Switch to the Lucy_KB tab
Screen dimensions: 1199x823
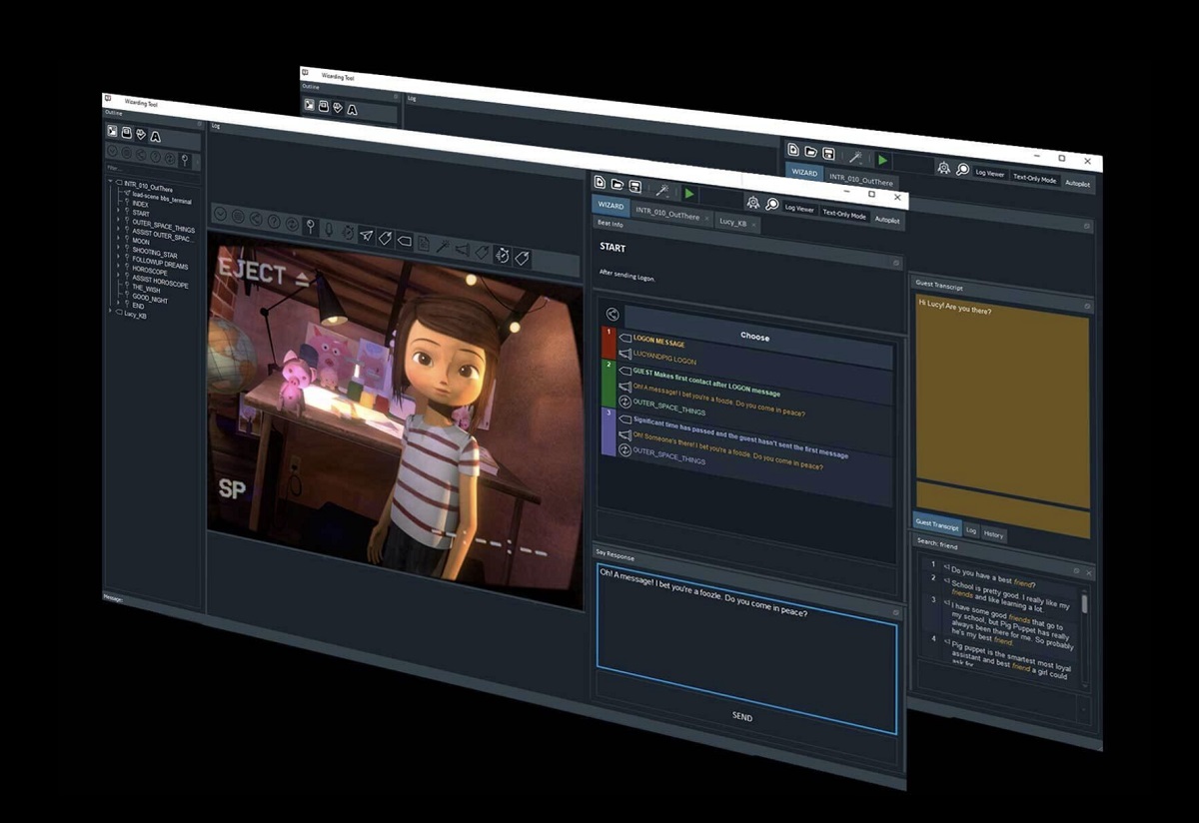(733, 223)
